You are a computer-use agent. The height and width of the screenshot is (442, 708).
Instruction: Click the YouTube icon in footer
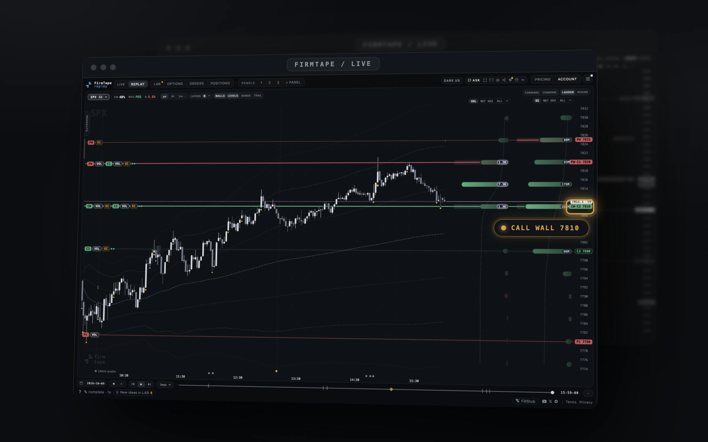click(544, 401)
